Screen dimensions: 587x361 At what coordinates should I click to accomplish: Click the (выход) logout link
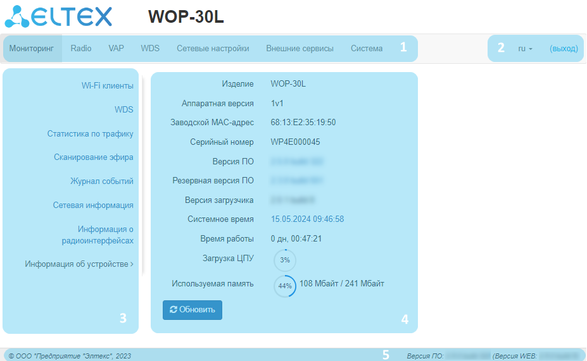click(564, 49)
